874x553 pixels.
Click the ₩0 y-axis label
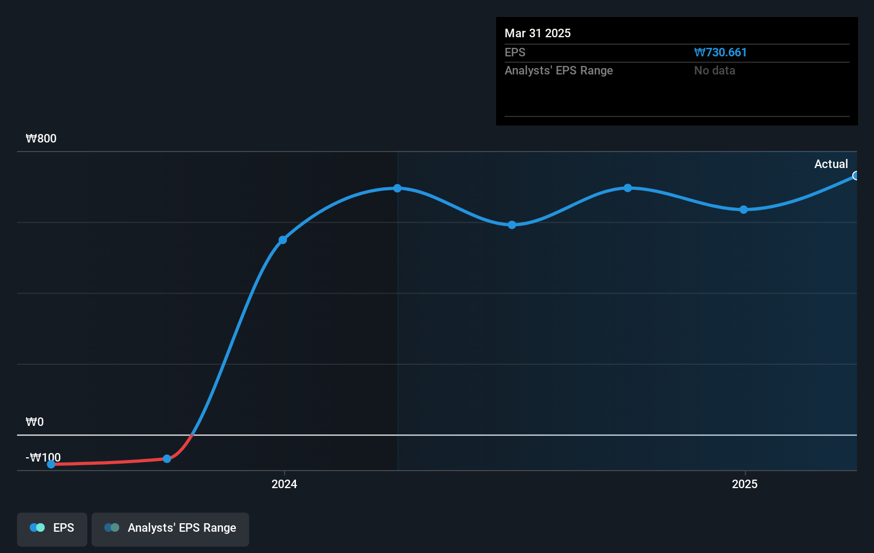[35, 422]
